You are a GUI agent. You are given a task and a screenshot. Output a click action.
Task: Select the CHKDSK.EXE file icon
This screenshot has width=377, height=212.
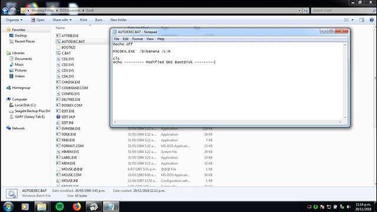58,82
